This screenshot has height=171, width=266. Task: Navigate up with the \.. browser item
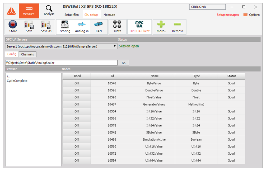[8, 77]
